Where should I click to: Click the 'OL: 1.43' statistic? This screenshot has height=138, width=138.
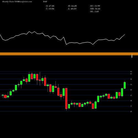(94, 12)
